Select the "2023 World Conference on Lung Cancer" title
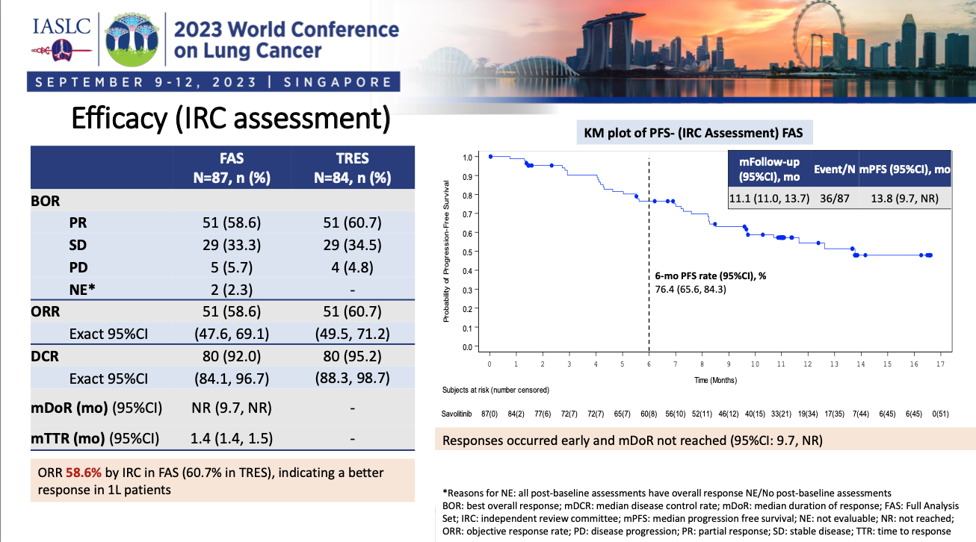 click(285, 40)
